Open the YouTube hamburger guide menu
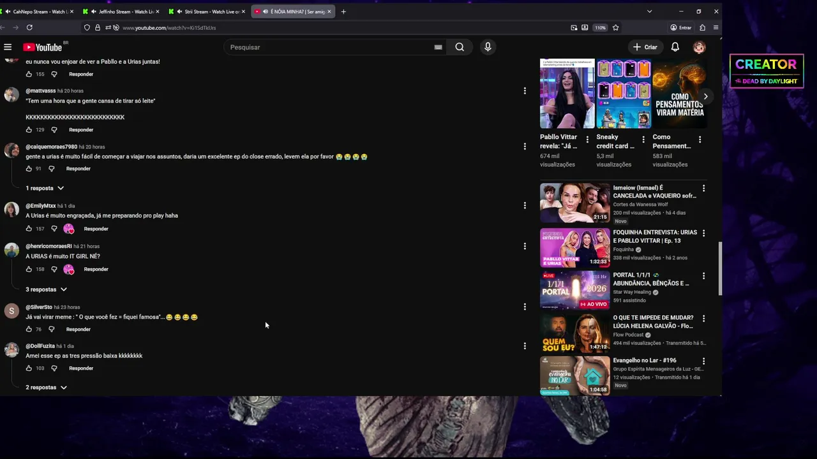 8,47
